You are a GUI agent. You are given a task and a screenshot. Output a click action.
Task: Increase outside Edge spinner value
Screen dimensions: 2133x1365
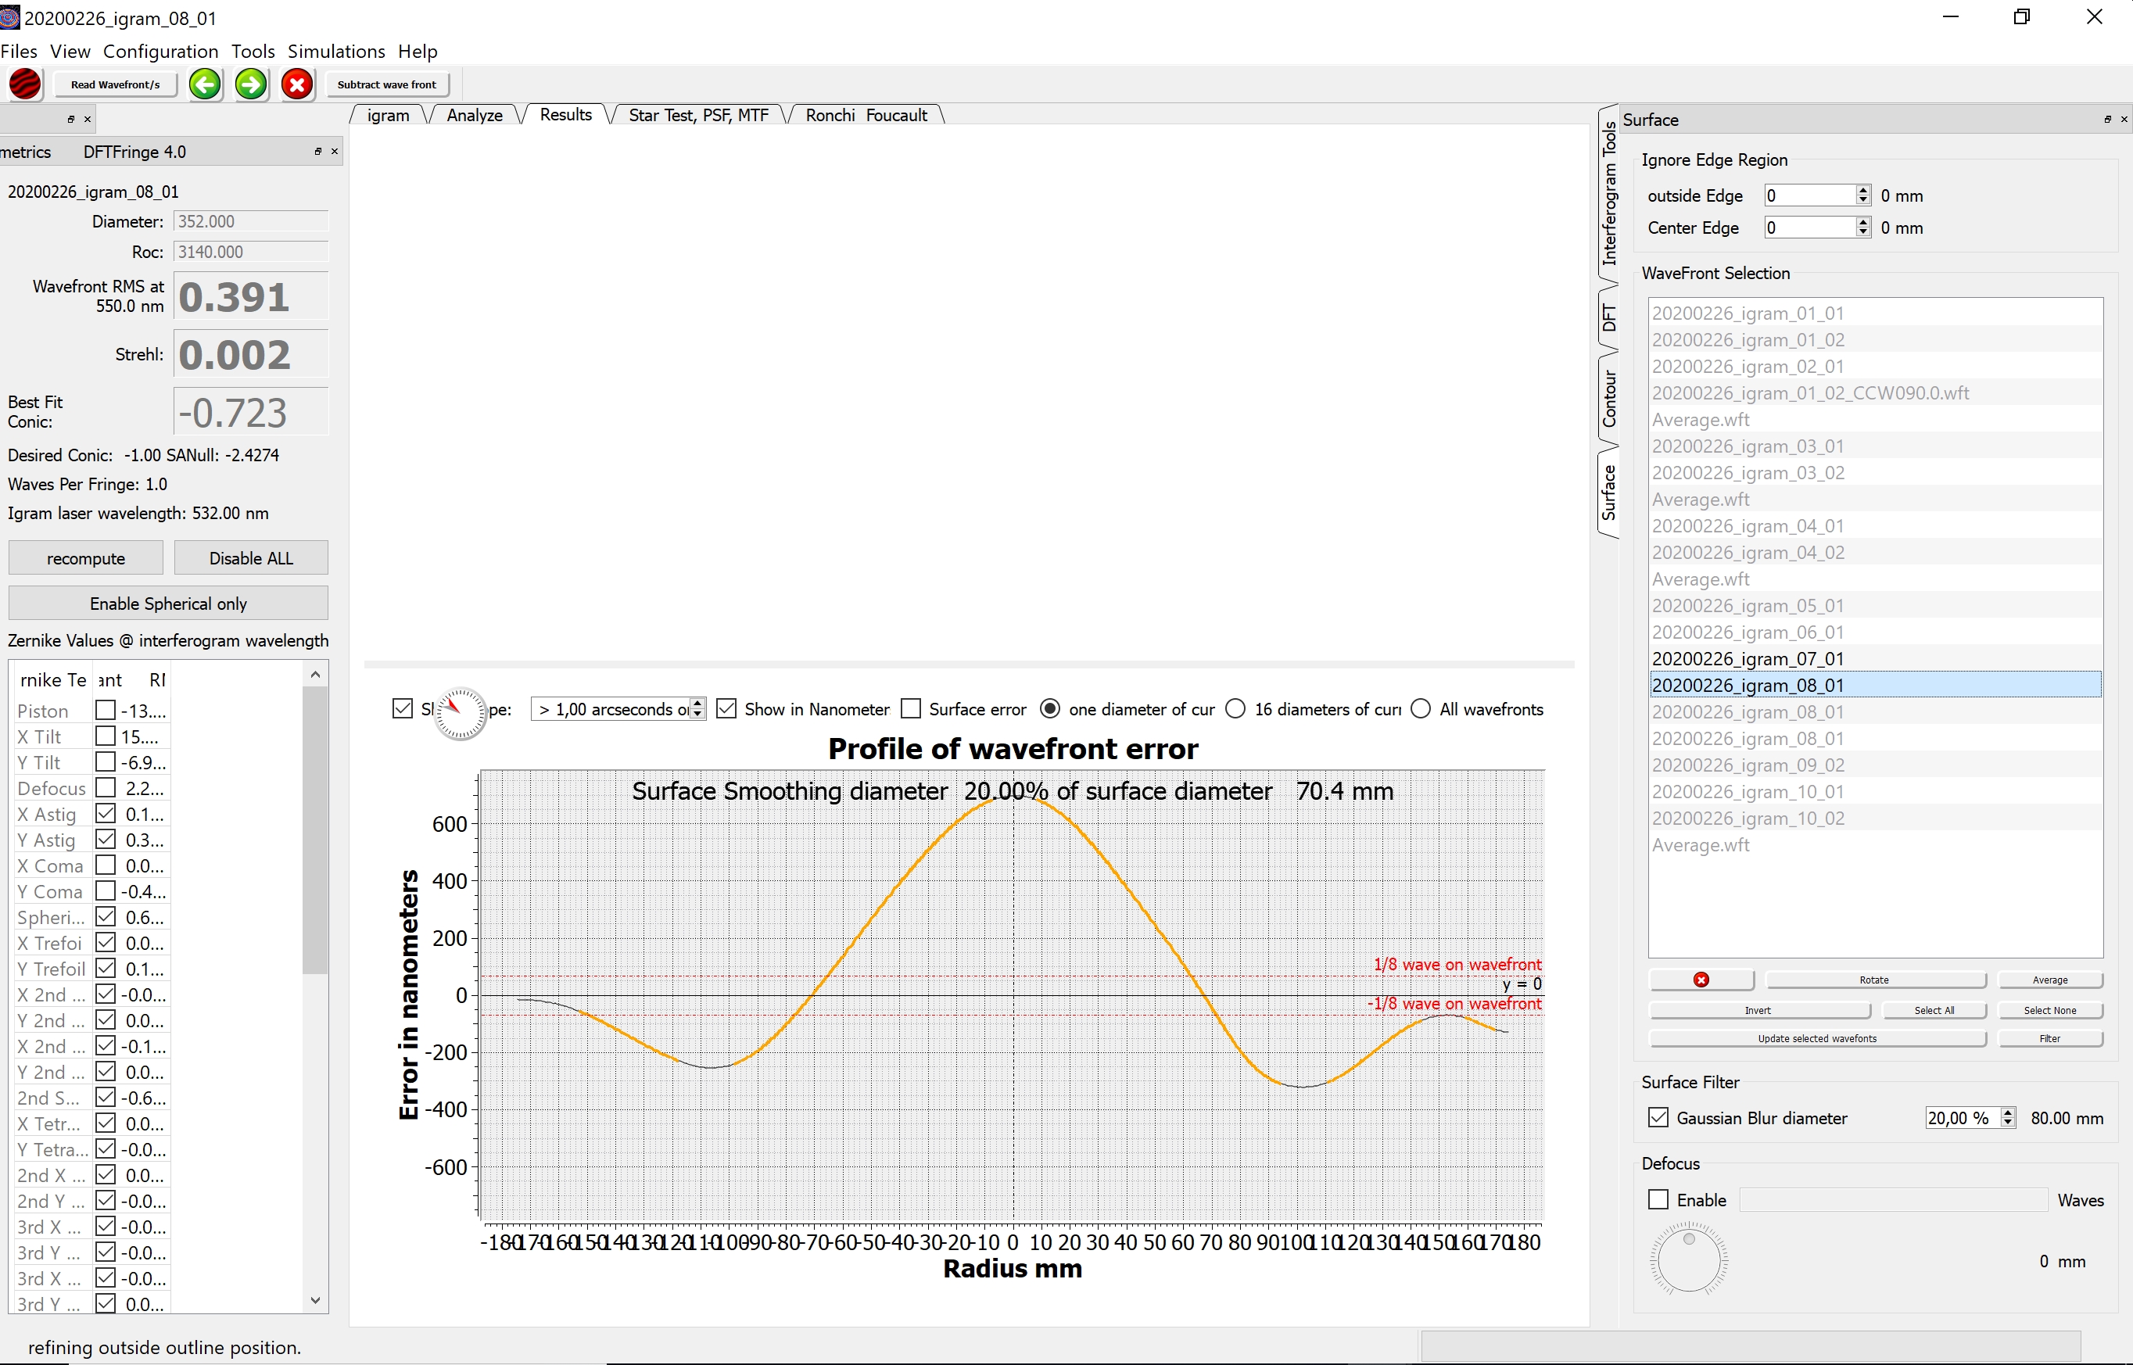(x=1862, y=191)
